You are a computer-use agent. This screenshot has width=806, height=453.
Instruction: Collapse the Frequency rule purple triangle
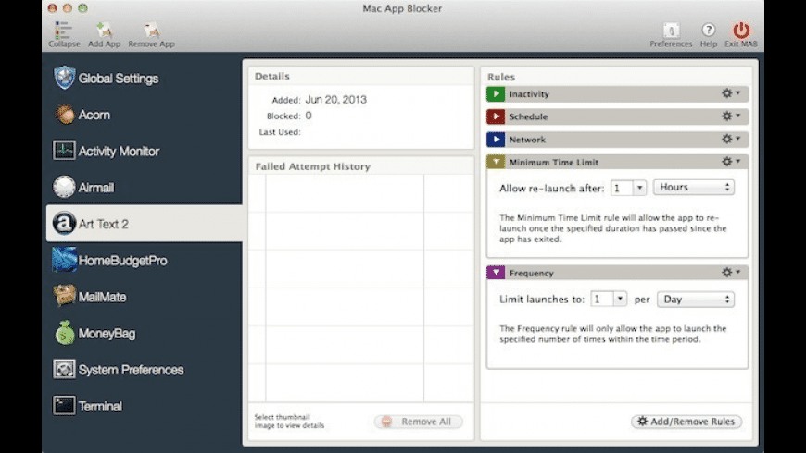496,273
